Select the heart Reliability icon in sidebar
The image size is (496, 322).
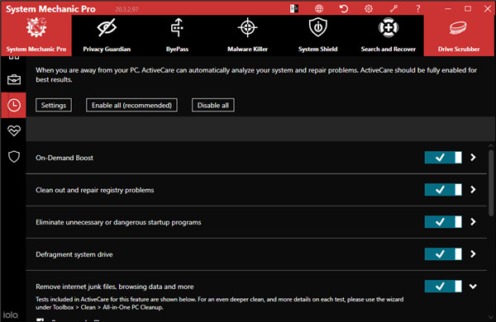[14, 130]
